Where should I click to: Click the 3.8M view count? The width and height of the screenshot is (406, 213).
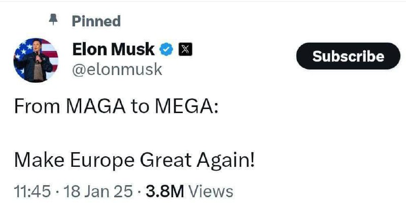pyautogui.click(x=164, y=191)
